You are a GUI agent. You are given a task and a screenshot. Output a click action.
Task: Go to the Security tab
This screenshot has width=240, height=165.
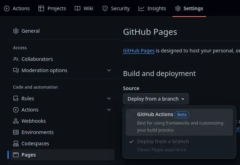tap(116, 8)
